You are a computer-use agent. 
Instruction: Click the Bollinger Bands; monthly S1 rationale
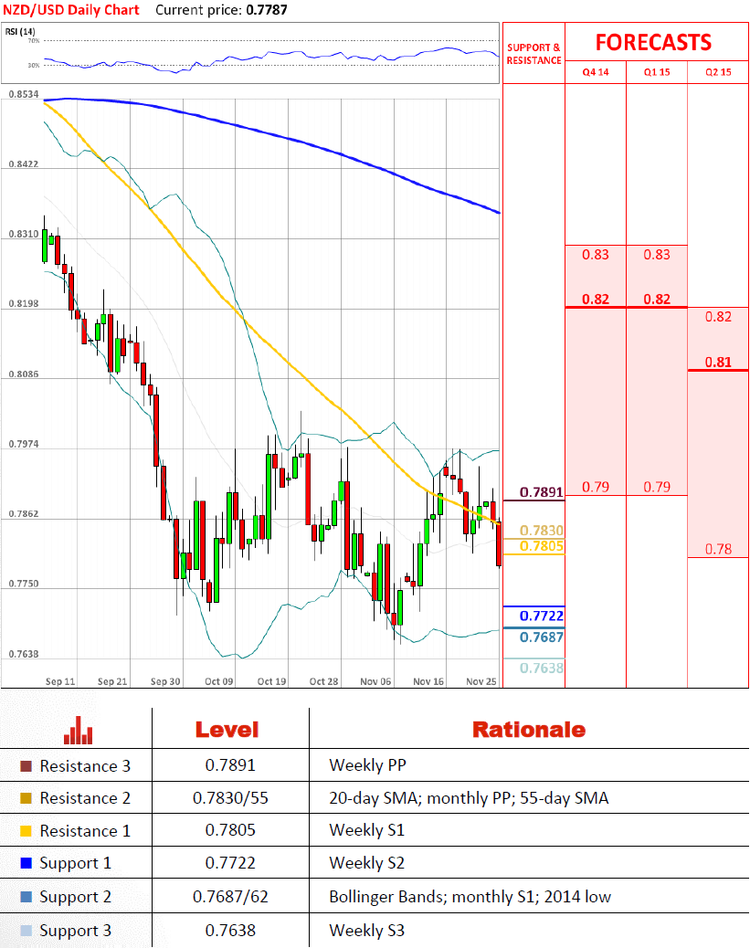coord(470,897)
